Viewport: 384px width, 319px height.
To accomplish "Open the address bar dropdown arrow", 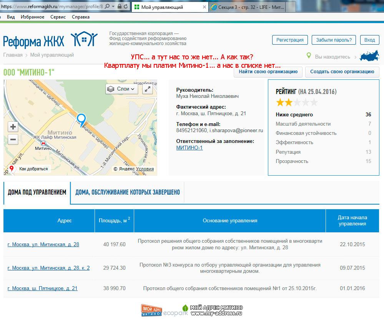I will click(113, 7).
